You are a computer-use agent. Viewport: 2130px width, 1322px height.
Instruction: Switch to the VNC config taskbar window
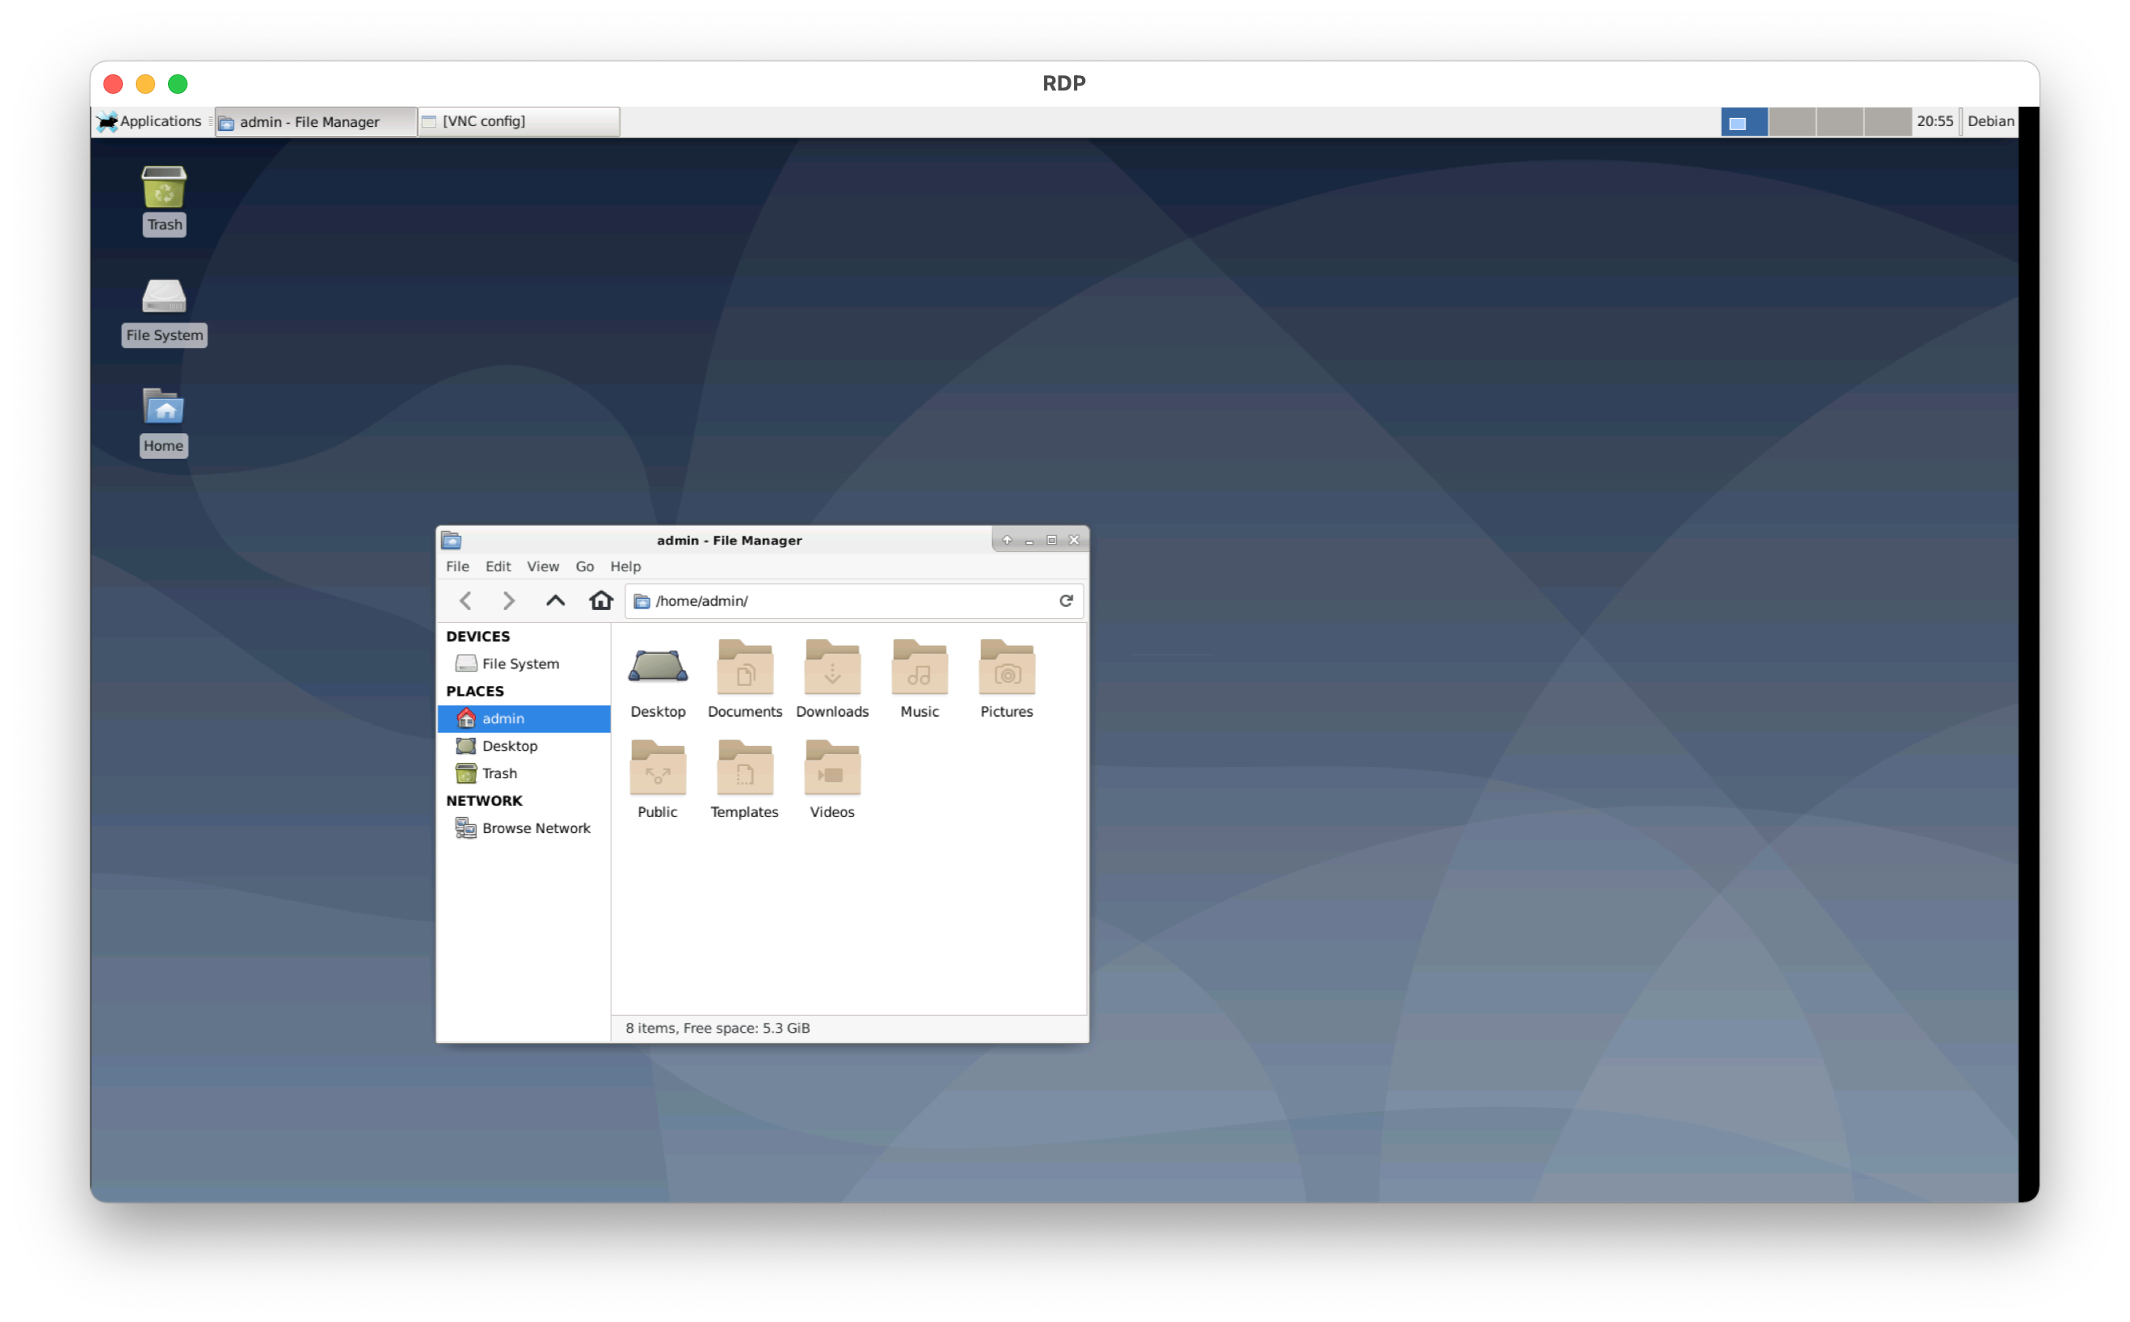click(x=520, y=121)
